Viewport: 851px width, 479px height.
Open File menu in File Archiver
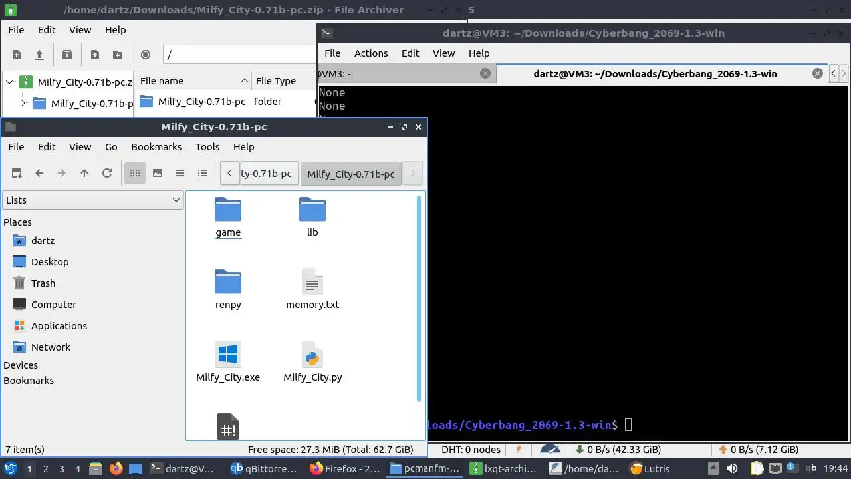(16, 30)
